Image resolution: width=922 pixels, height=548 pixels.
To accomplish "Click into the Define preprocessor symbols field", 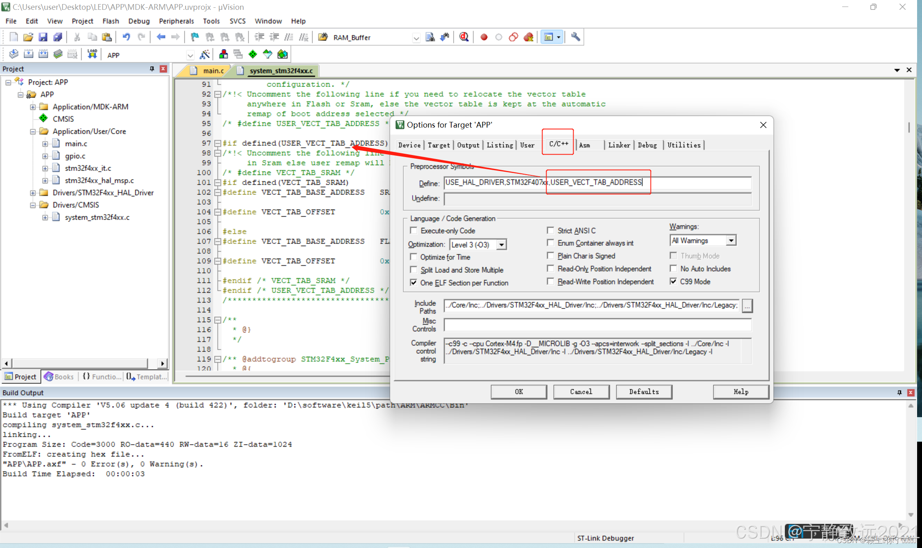I will pyautogui.click(x=598, y=182).
